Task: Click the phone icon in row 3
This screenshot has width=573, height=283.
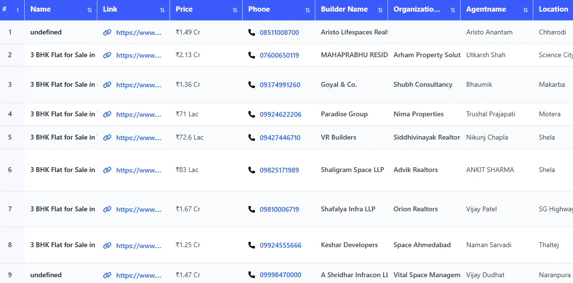Action: click(x=251, y=85)
